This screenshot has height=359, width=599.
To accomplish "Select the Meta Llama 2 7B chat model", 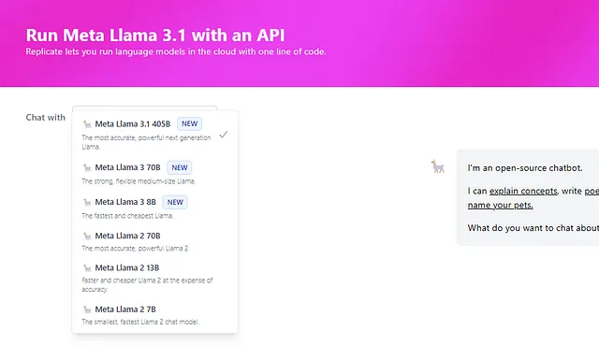I will coord(155,315).
